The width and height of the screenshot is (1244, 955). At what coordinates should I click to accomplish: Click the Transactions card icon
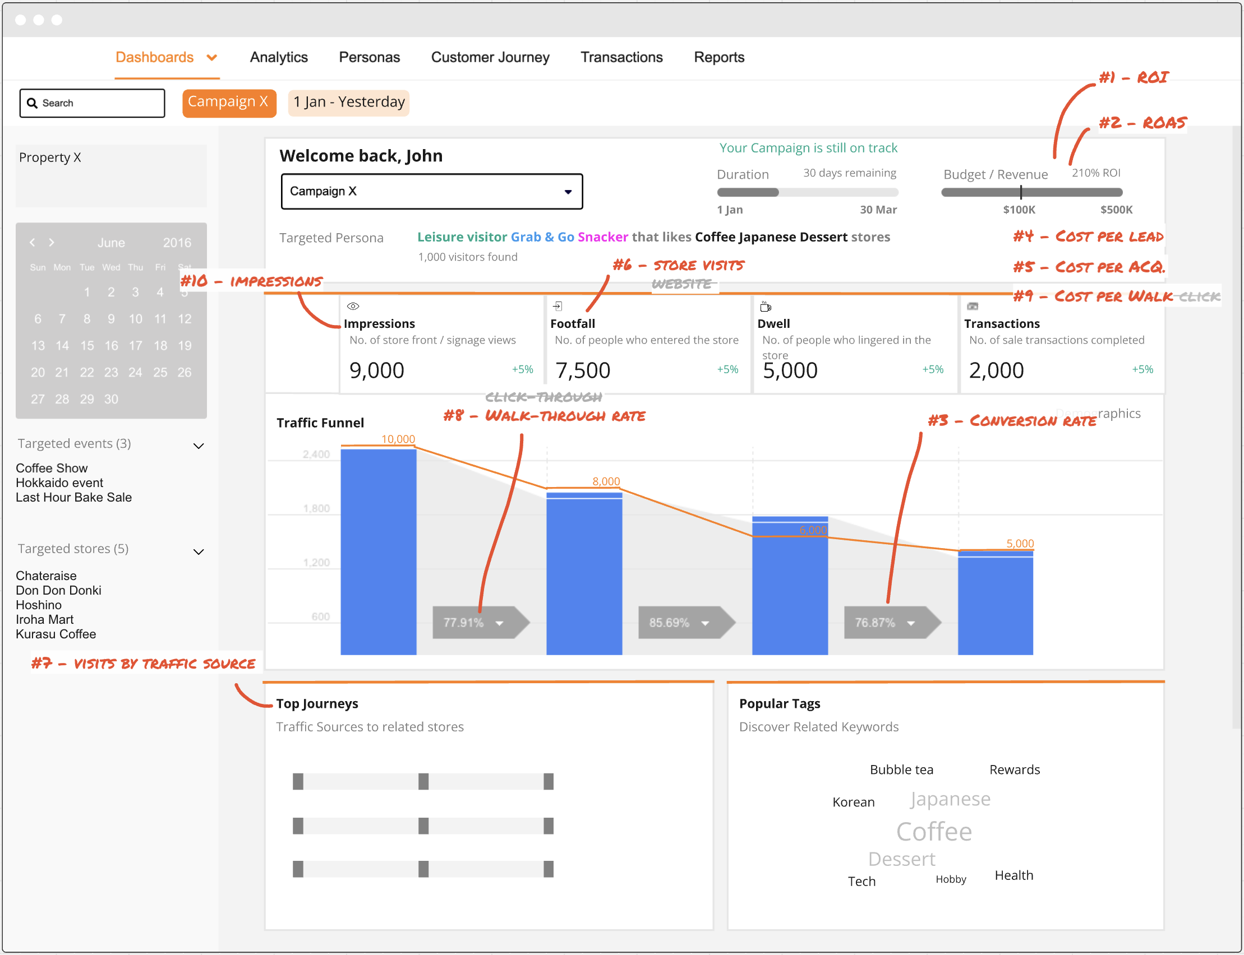[x=972, y=307]
